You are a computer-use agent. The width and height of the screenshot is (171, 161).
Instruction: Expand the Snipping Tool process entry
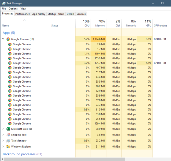point(3,135)
